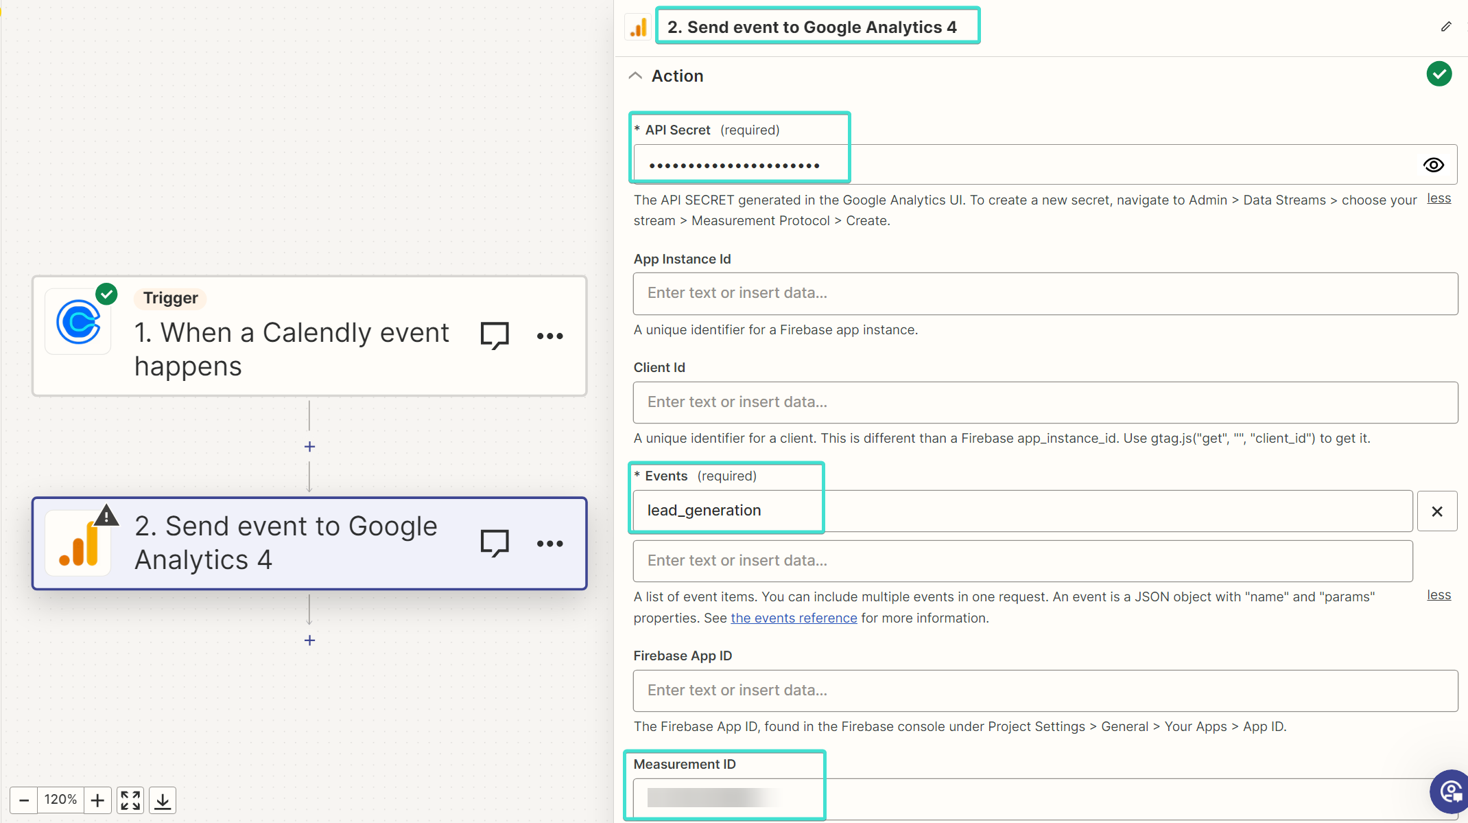Click the download icon in canvas toolbar
Screen dimensions: 1468x823
tap(163, 800)
